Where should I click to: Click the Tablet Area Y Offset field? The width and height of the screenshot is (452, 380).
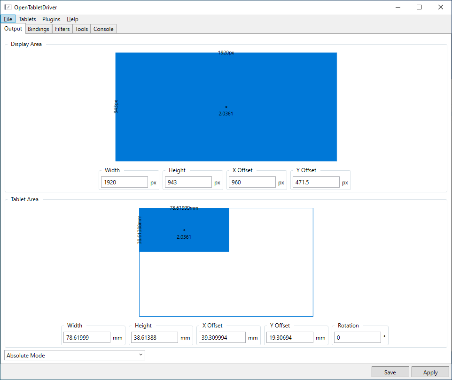[290, 337]
